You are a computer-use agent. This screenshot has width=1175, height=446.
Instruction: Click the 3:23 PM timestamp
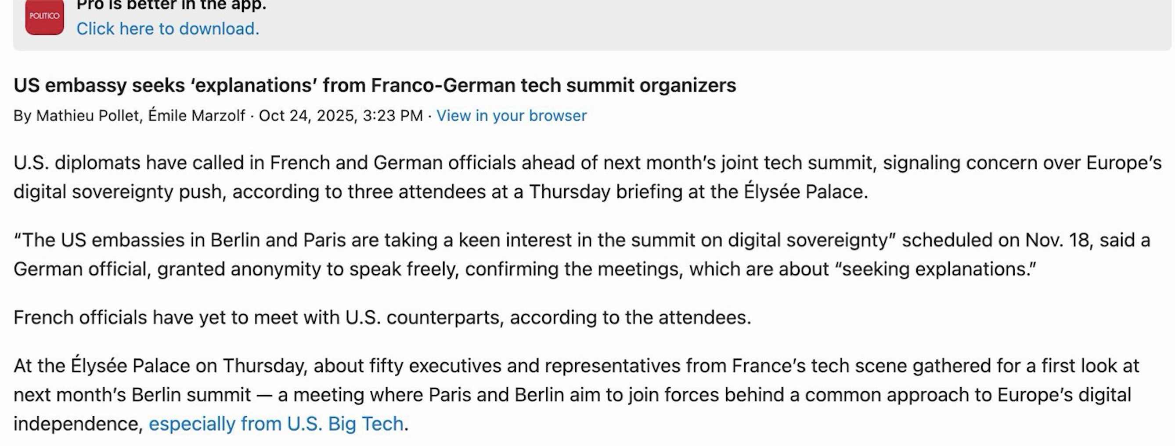point(393,116)
